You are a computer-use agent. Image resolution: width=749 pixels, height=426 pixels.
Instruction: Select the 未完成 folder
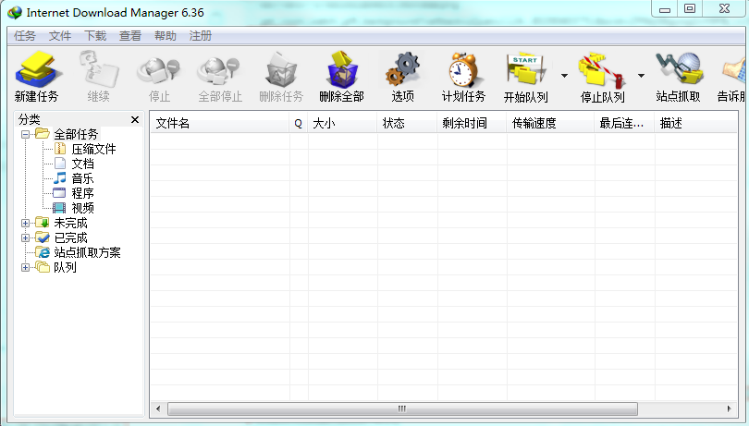70,223
